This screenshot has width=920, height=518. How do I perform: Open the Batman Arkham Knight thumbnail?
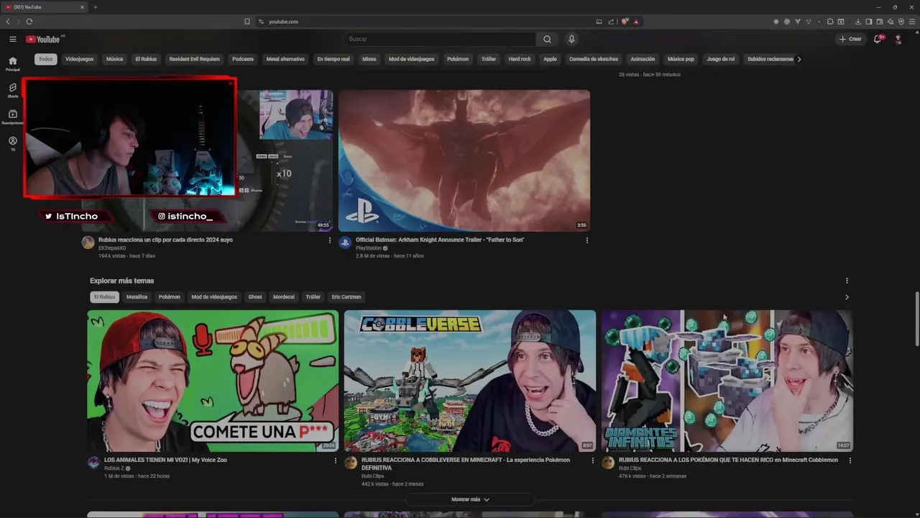click(x=464, y=160)
